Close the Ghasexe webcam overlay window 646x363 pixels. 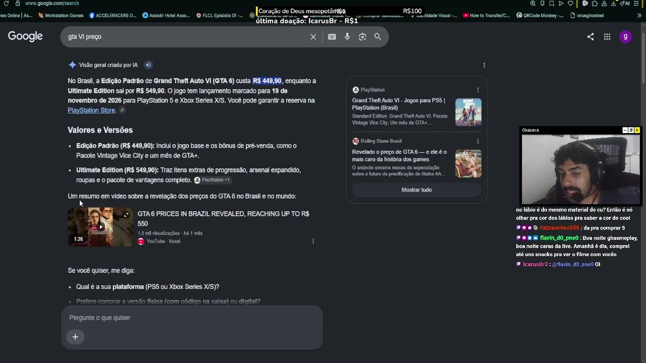637,130
